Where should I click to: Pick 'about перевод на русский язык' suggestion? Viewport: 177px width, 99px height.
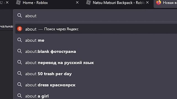pos(96,63)
